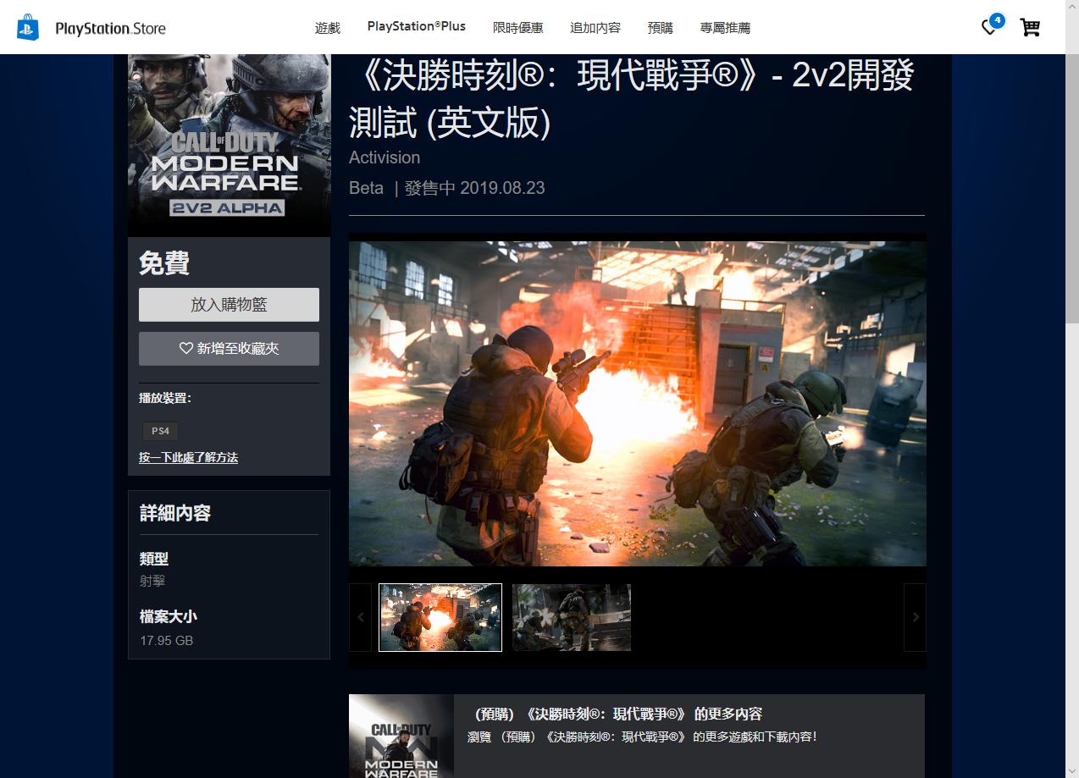1079x778 pixels.
Task: Select the second soldier screenshot thumbnail
Action: click(572, 617)
